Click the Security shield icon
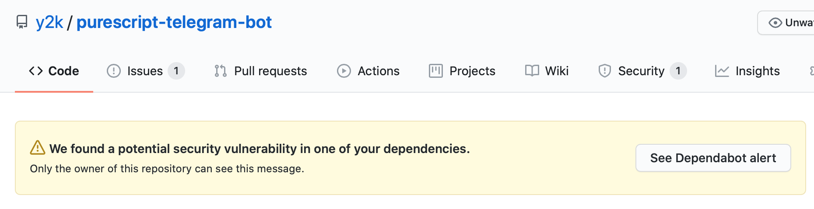The image size is (814, 209). click(x=605, y=71)
